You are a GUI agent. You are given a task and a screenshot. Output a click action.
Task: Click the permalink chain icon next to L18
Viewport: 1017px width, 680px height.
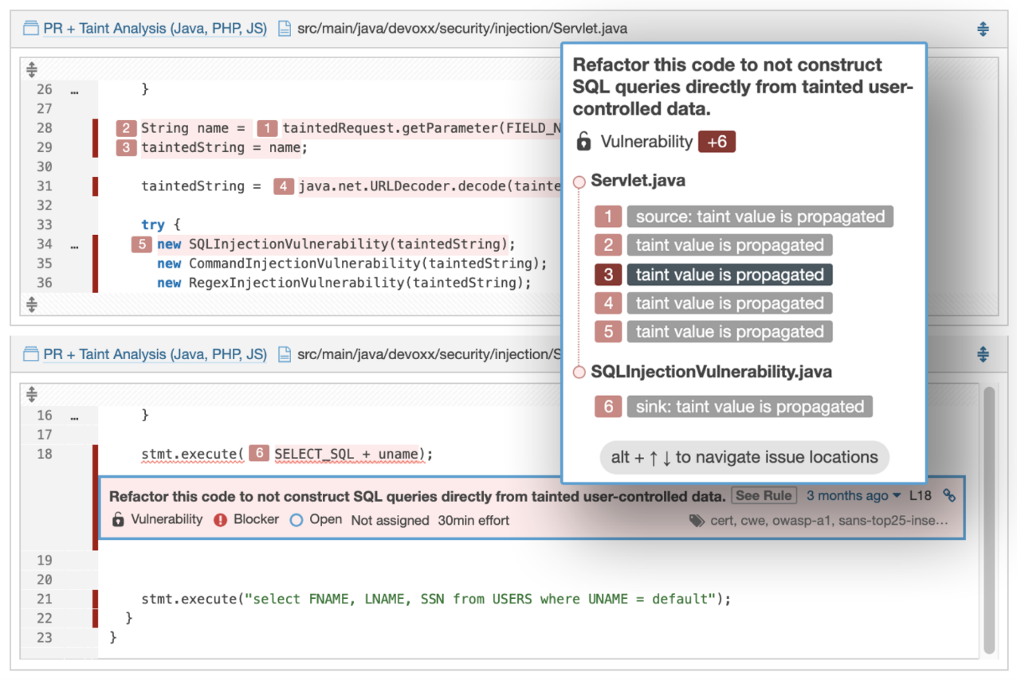[948, 495]
